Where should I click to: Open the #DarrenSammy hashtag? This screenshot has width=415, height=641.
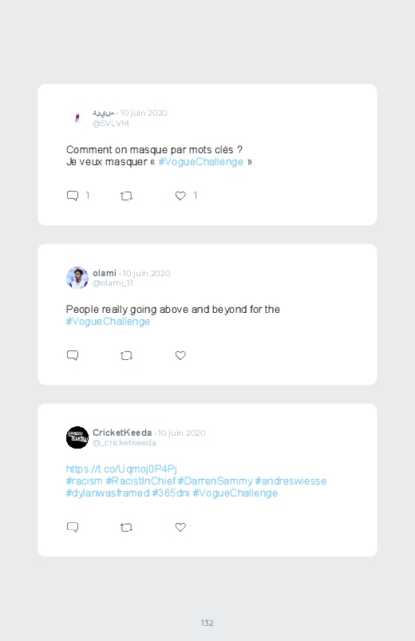pos(215,481)
